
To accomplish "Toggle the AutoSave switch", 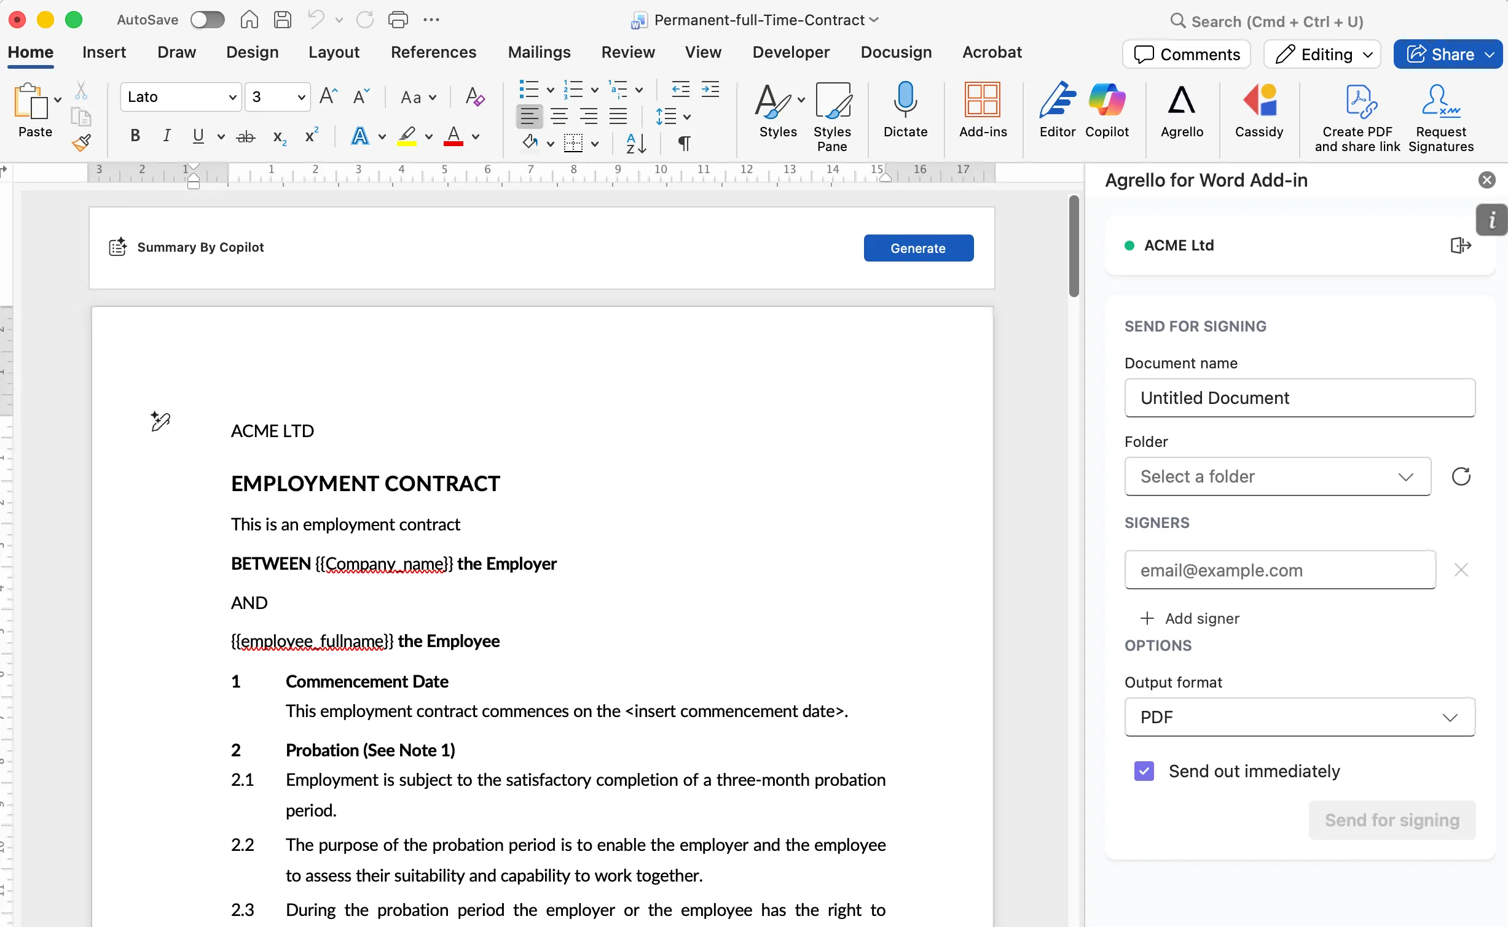I will click(207, 20).
